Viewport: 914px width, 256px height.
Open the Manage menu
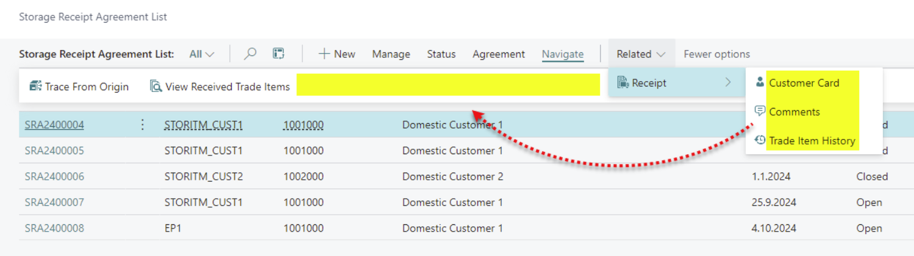[x=391, y=54]
